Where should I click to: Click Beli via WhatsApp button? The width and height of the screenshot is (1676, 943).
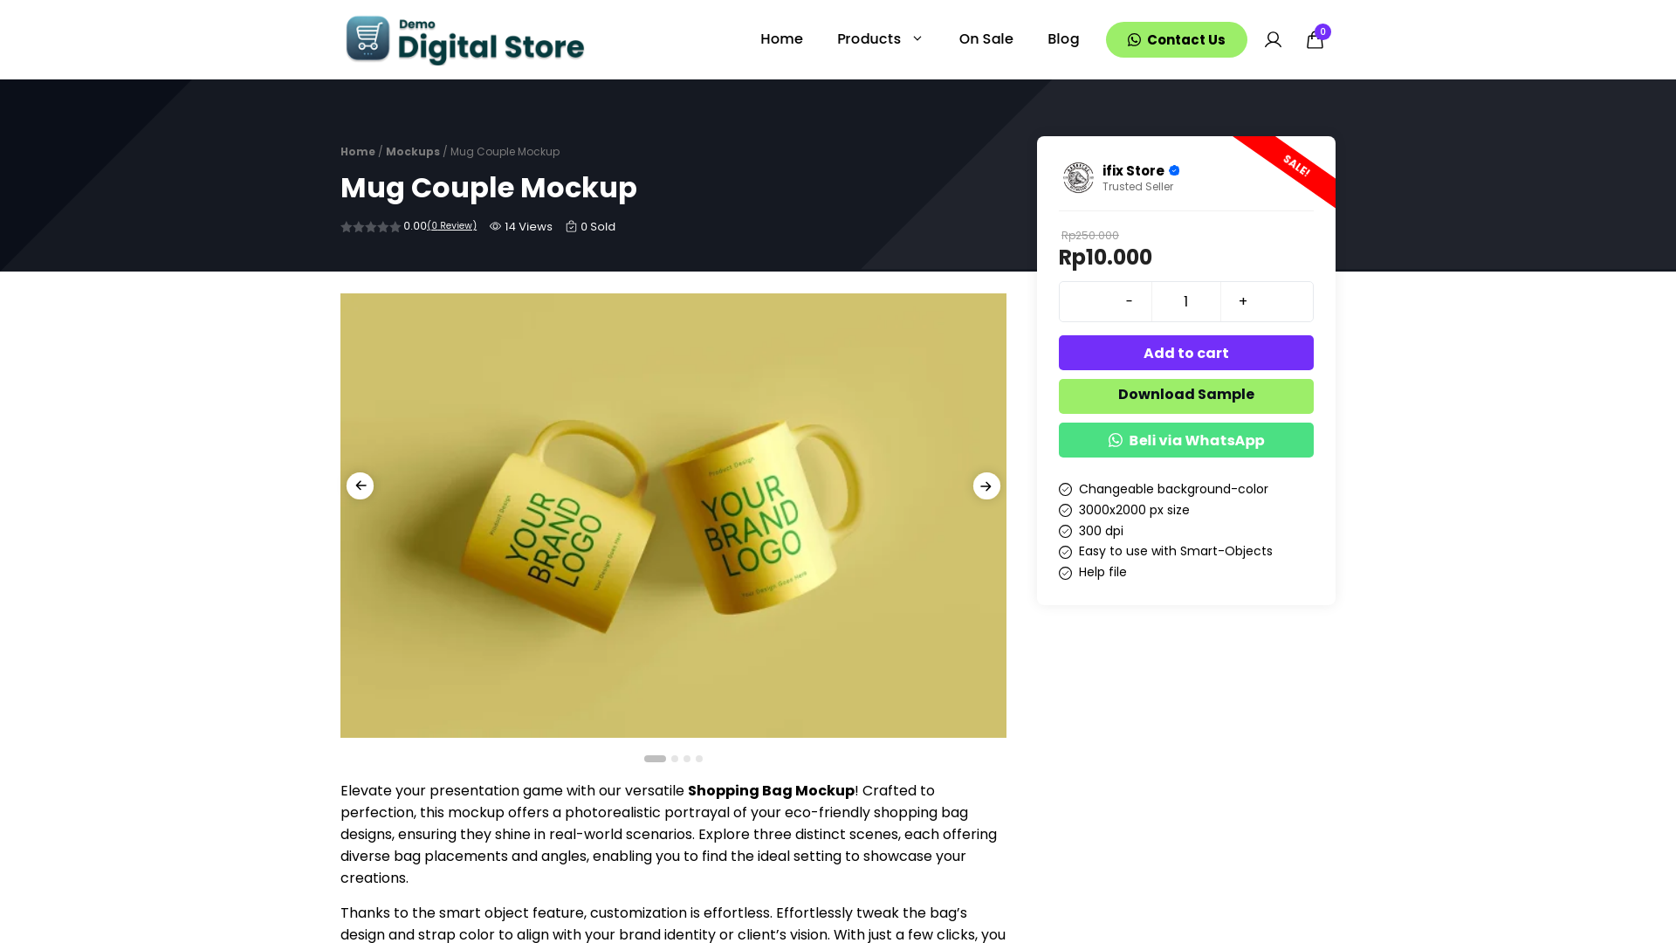tap(1185, 440)
